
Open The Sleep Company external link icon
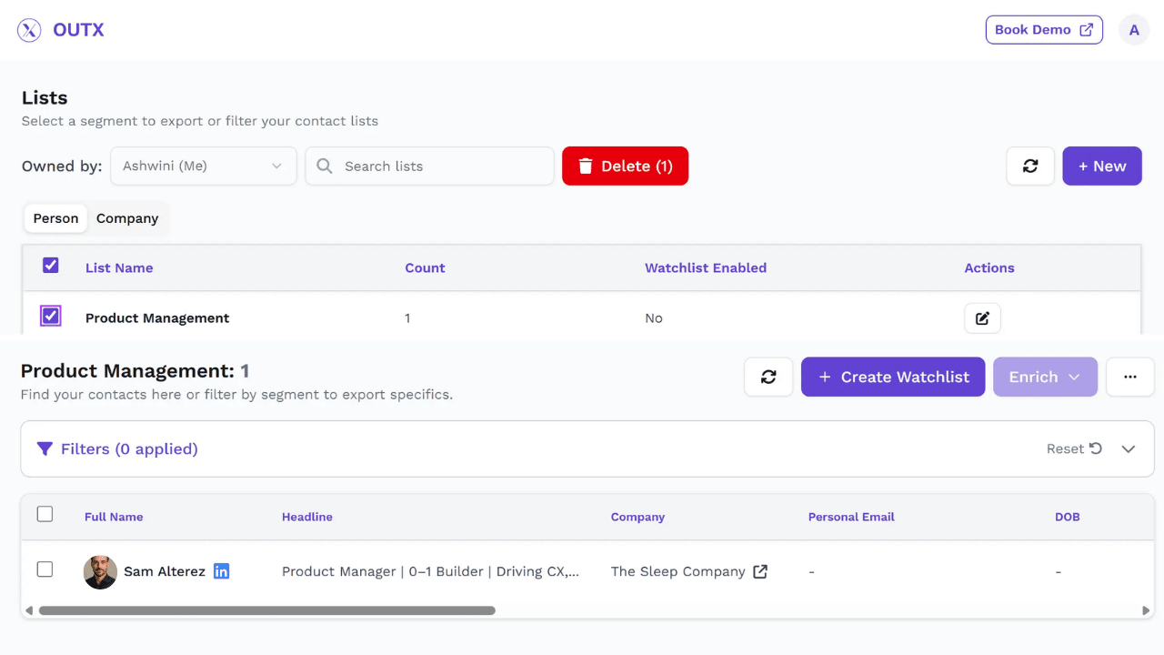(x=760, y=571)
